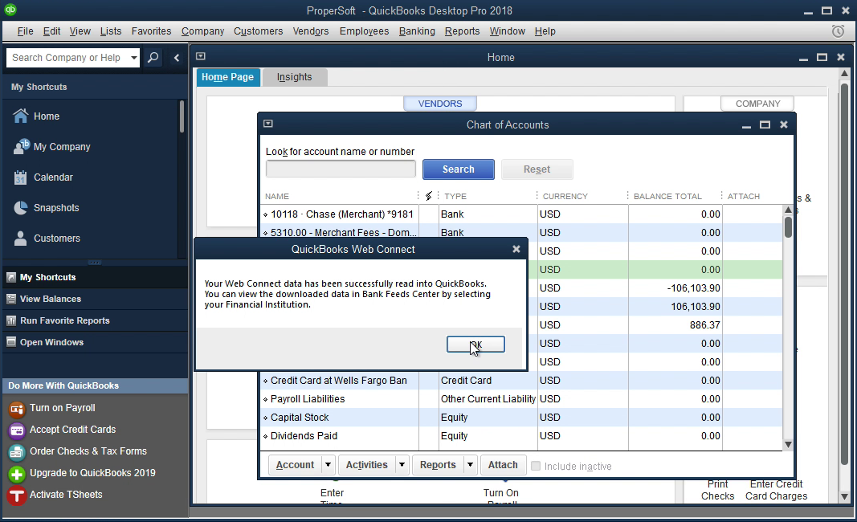This screenshot has height=522, width=857.
Task: Open Home window system menu icon
Action: point(201,56)
